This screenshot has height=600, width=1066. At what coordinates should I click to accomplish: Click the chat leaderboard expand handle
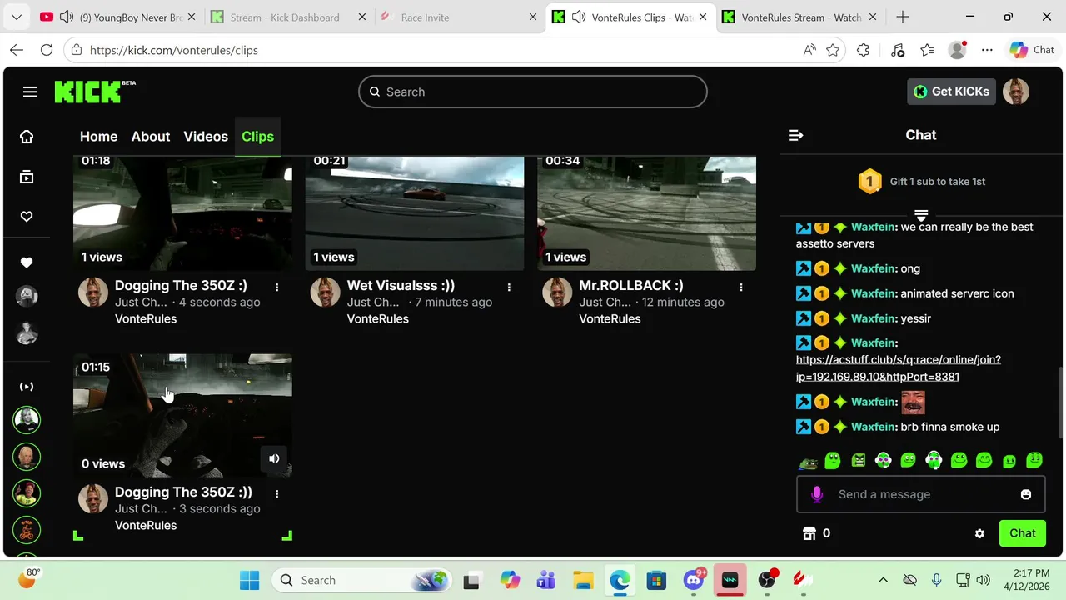(921, 215)
